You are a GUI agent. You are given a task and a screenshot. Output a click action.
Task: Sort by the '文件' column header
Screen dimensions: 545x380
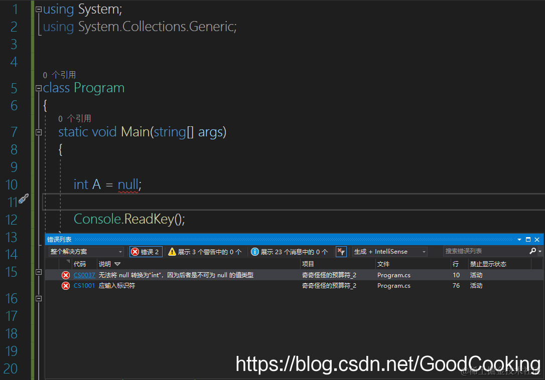383,264
